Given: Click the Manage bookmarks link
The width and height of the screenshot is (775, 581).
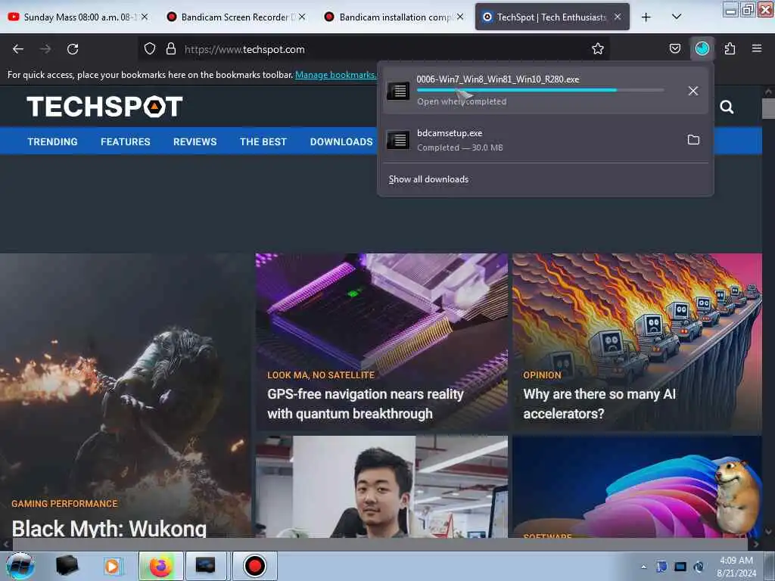Looking at the screenshot, I should click(x=335, y=75).
